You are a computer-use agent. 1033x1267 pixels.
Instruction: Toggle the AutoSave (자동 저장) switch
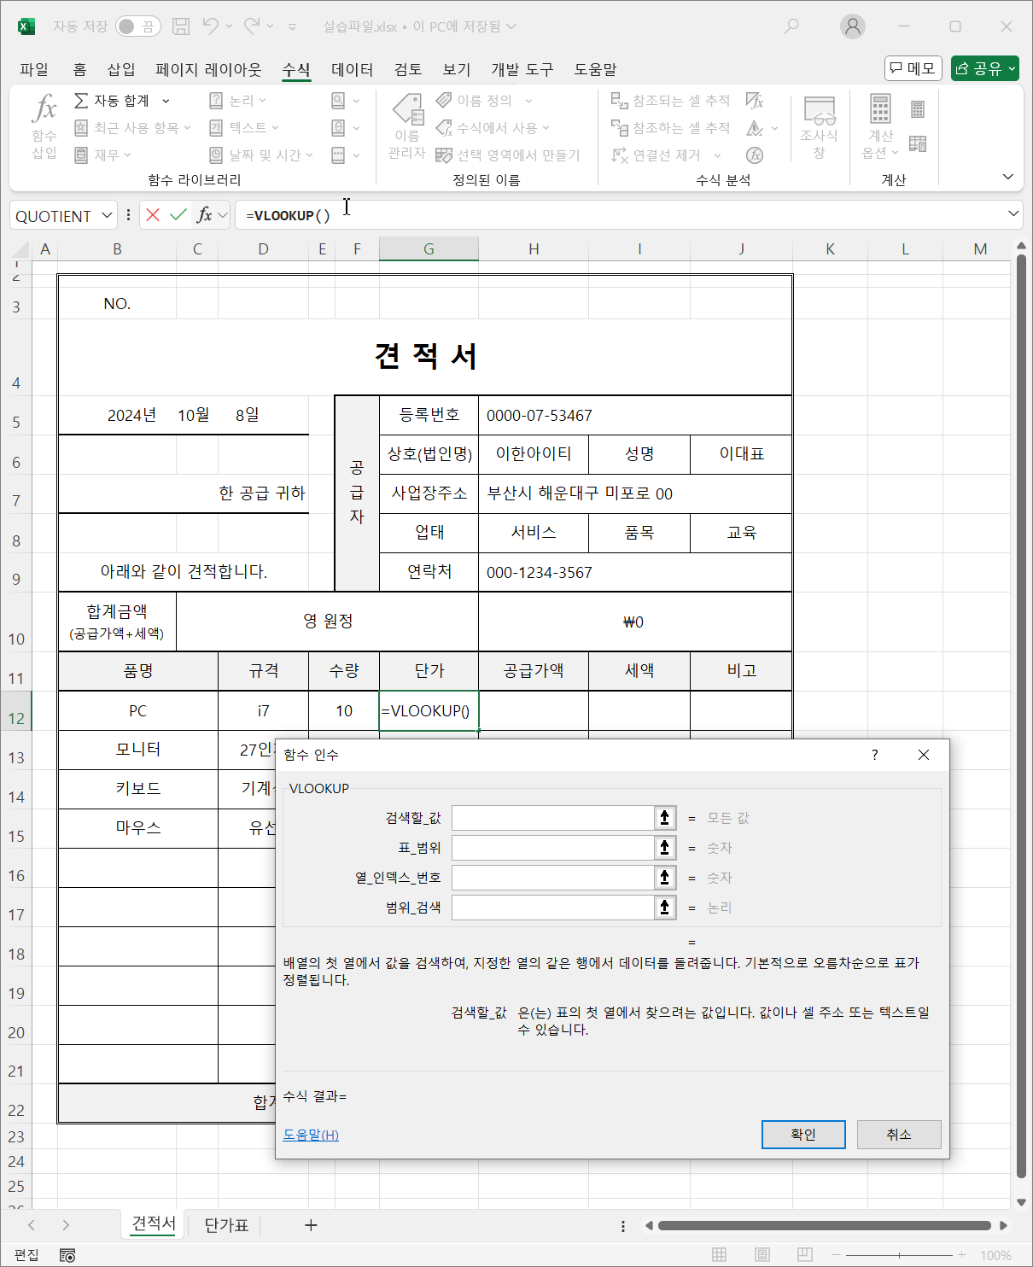(x=138, y=26)
